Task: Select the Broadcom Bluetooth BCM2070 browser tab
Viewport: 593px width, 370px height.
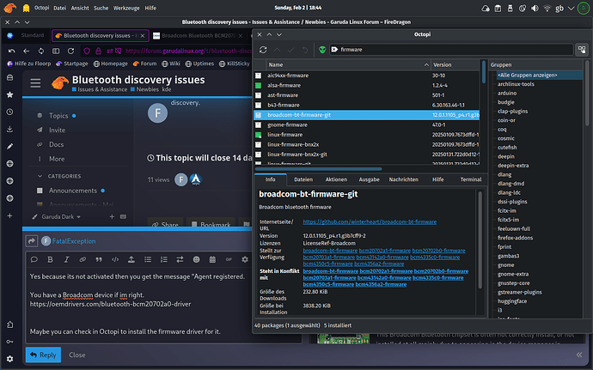Action: pos(199,35)
